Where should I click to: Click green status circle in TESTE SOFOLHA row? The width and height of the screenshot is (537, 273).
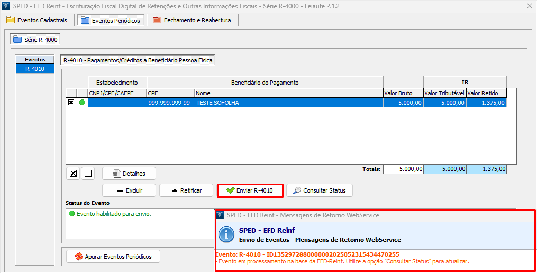(82, 103)
